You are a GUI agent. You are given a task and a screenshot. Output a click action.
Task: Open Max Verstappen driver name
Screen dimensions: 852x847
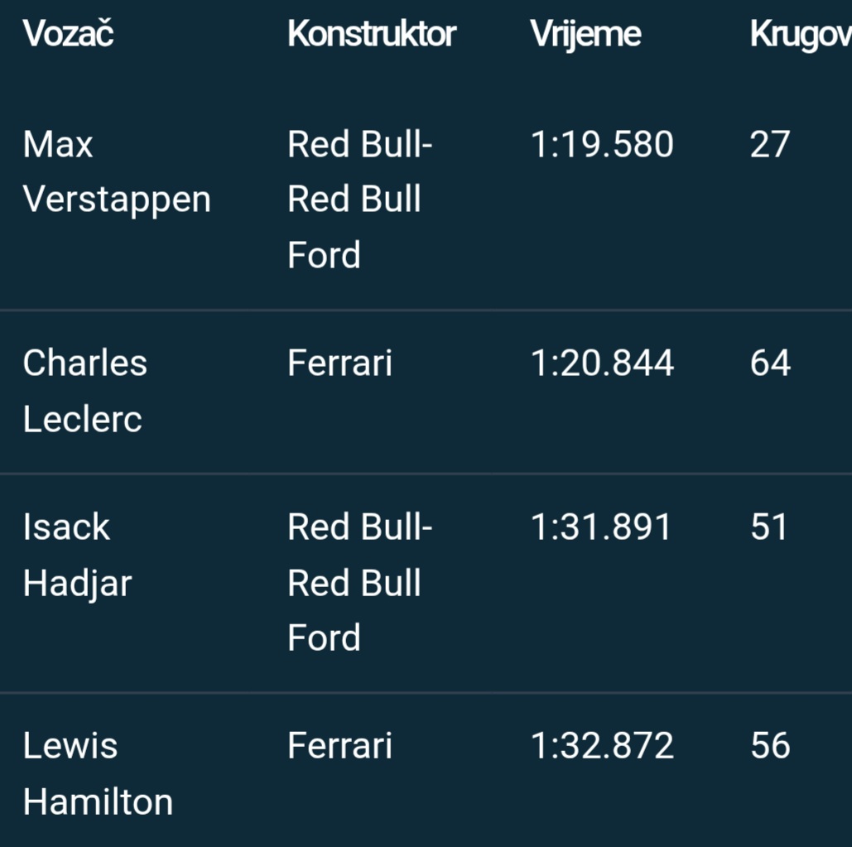pyautogui.click(x=117, y=171)
